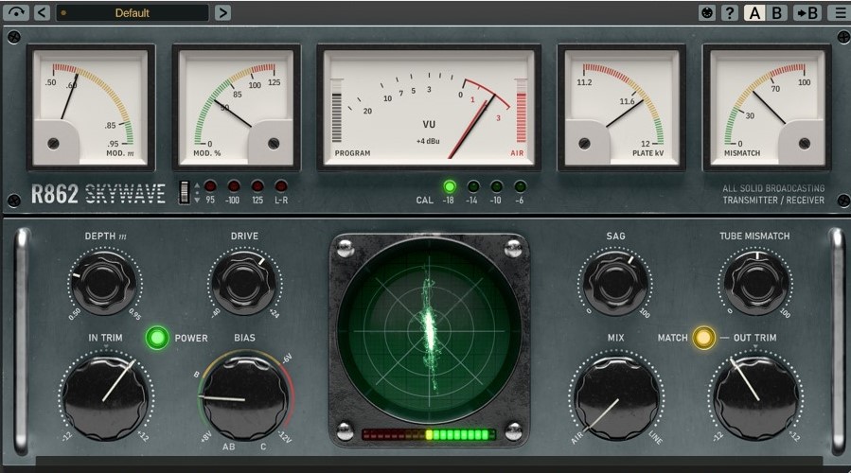Go to next preset arrow
This screenshot has width=851, height=473.
pos(222,12)
